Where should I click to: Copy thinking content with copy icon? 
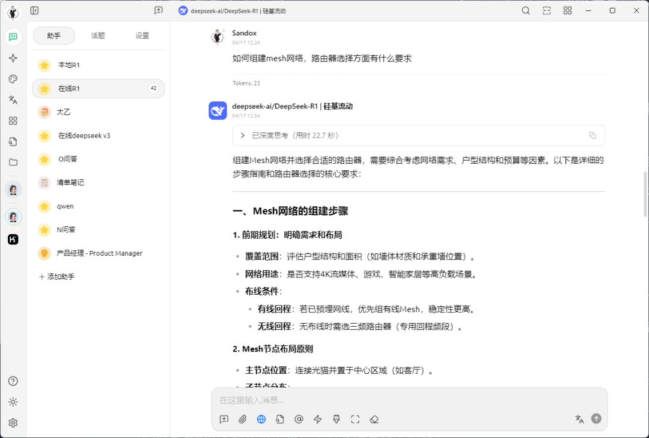pyautogui.click(x=593, y=135)
